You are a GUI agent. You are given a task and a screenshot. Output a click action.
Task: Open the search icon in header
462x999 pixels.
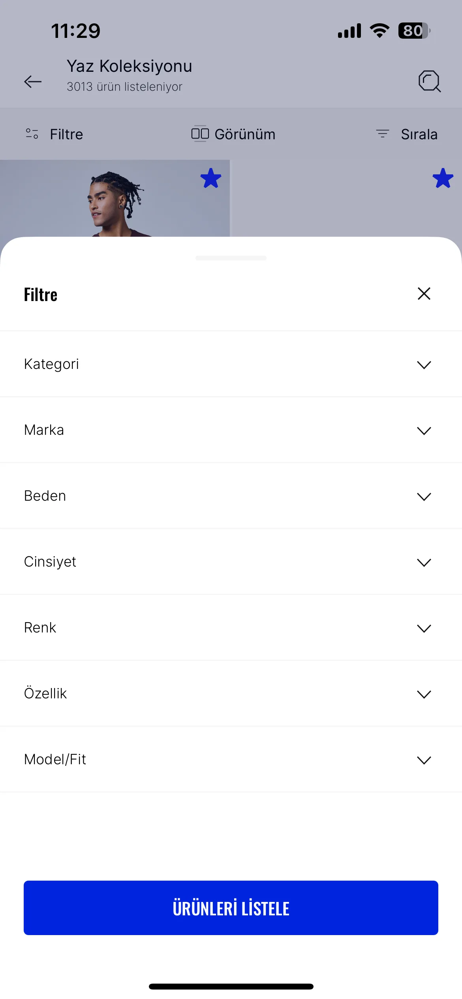click(x=430, y=81)
